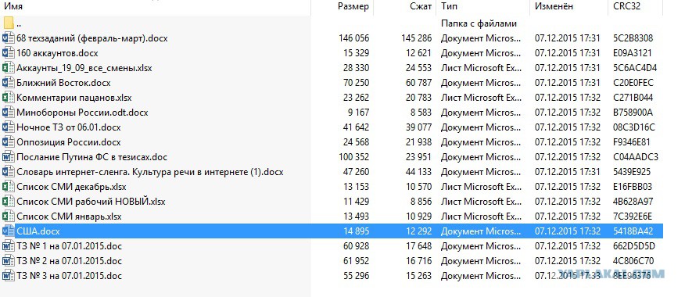Select Послание Путина ФС в тезисах.doc name

(x=91, y=157)
